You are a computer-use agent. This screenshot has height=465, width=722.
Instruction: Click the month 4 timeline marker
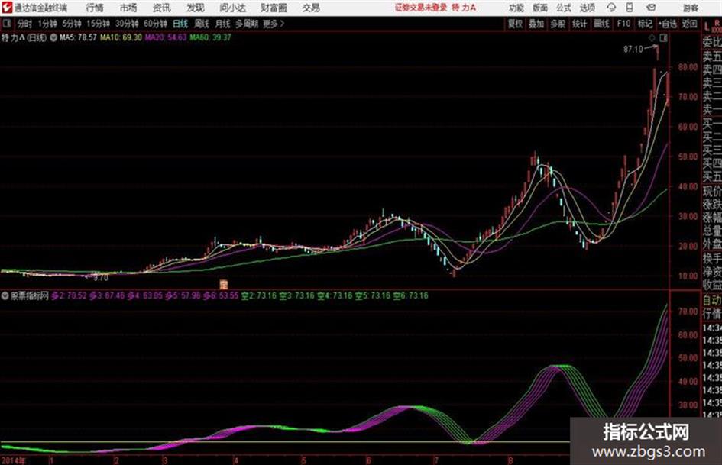pos(236,460)
